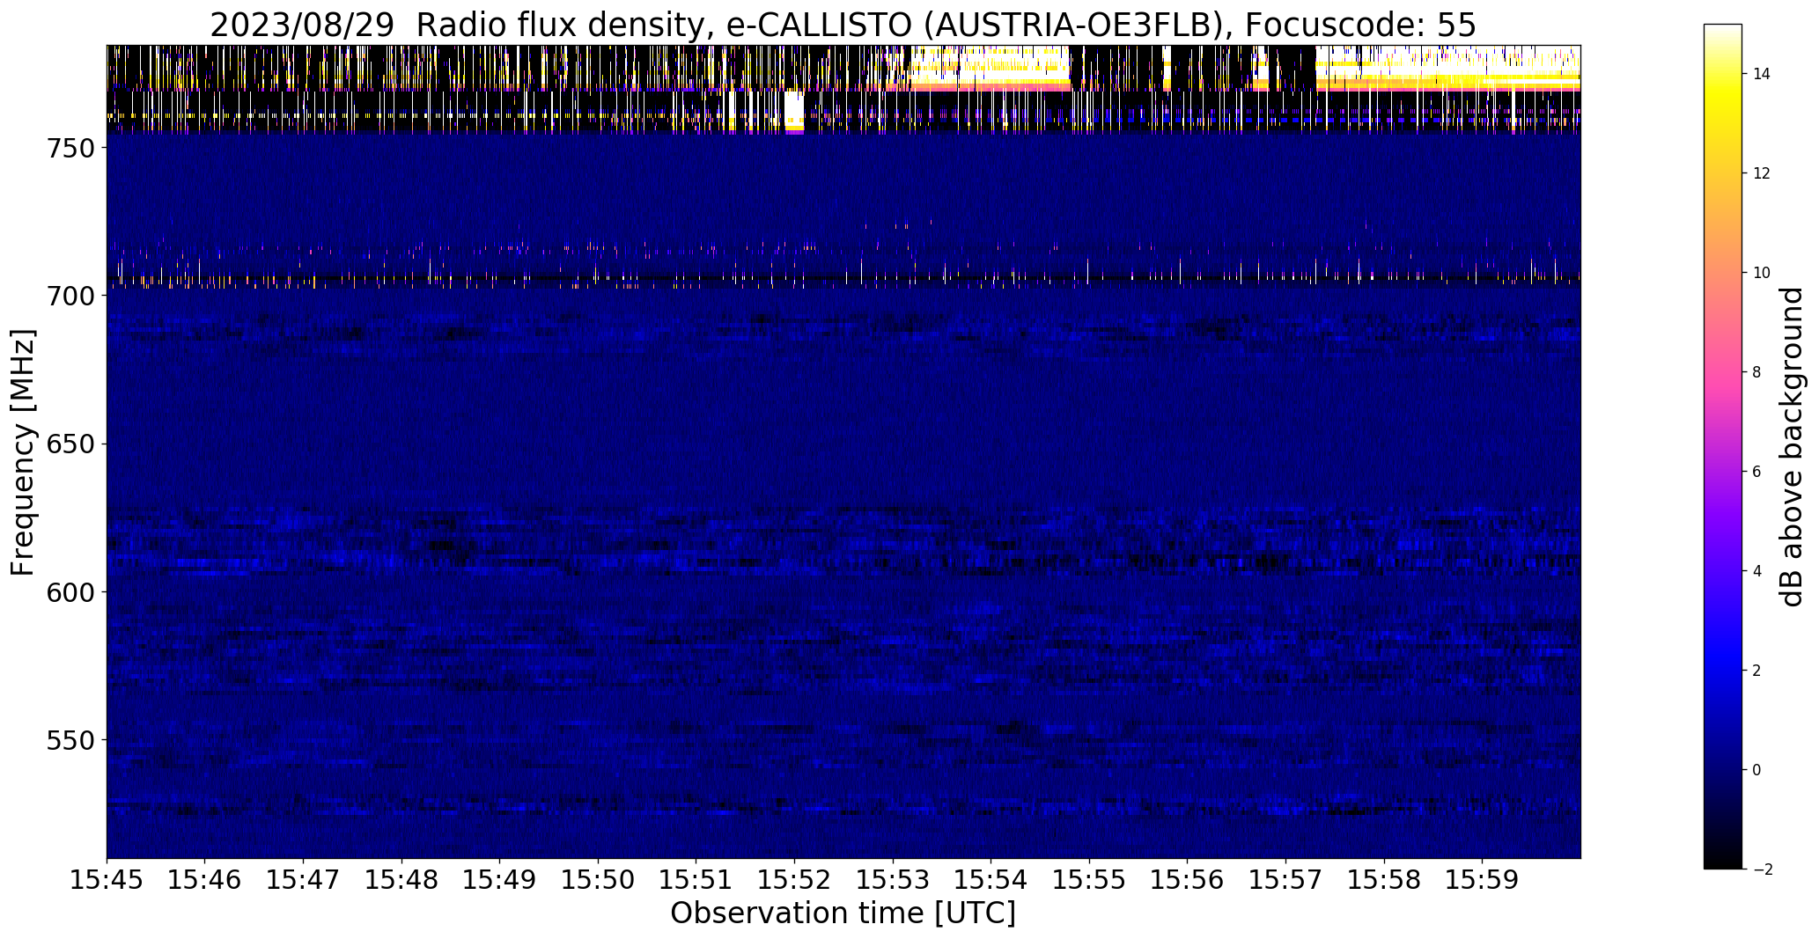
Task: Click the colorbar 4 tick label
Action: (x=1757, y=571)
